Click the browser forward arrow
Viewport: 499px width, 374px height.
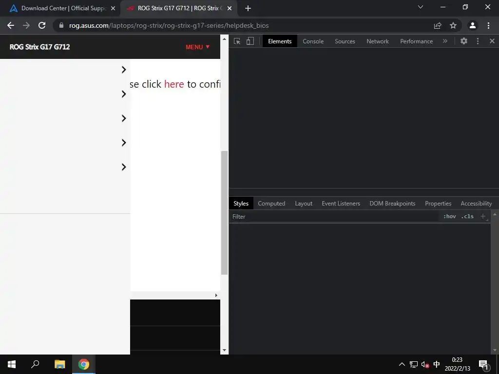[x=26, y=25]
